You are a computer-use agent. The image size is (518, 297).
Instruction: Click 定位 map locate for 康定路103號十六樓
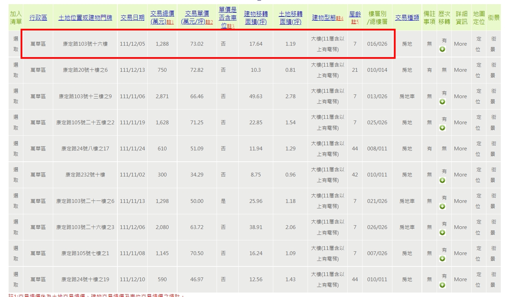(479, 44)
